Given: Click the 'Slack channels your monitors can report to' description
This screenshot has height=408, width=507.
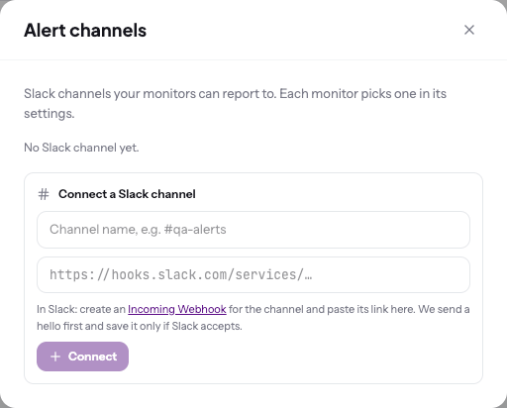Looking at the screenshot, I should click(x=235, y=104).
